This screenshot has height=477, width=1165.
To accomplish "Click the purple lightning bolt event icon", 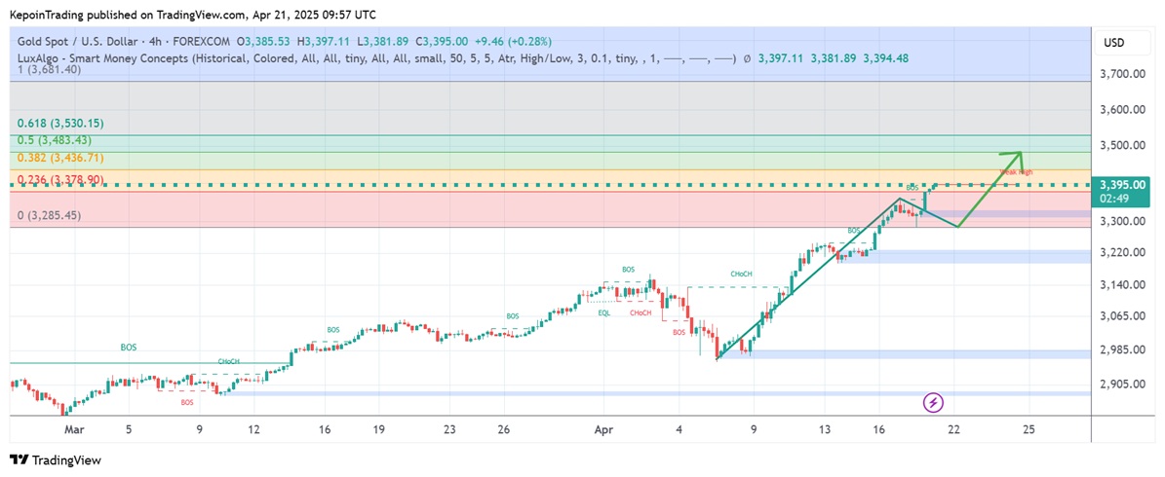I will pos(933,402).
